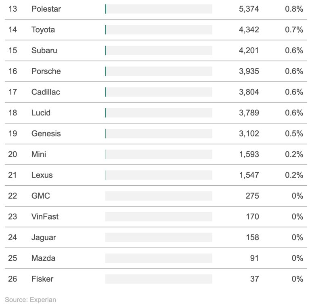Select the Polestar brand name

[46, 9]
